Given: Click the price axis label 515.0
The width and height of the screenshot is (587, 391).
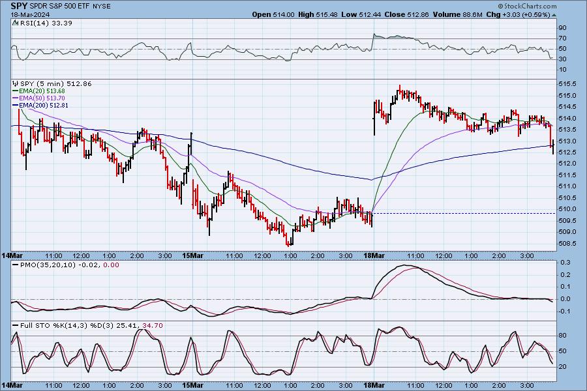Looking at the screenshot, I should point(567,96).
